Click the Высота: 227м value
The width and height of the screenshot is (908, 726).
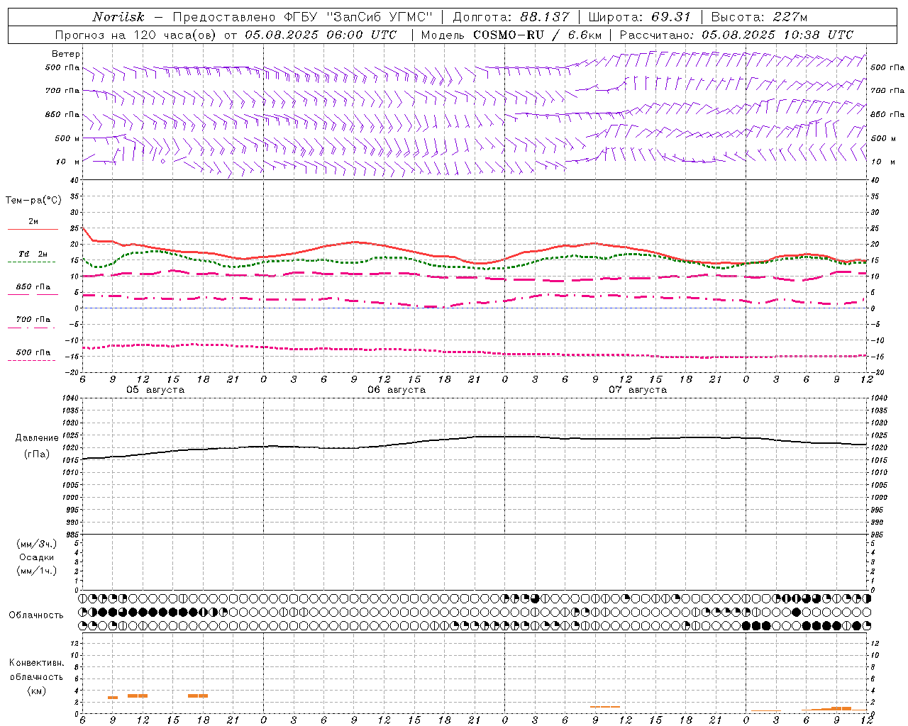pos(758,17)
